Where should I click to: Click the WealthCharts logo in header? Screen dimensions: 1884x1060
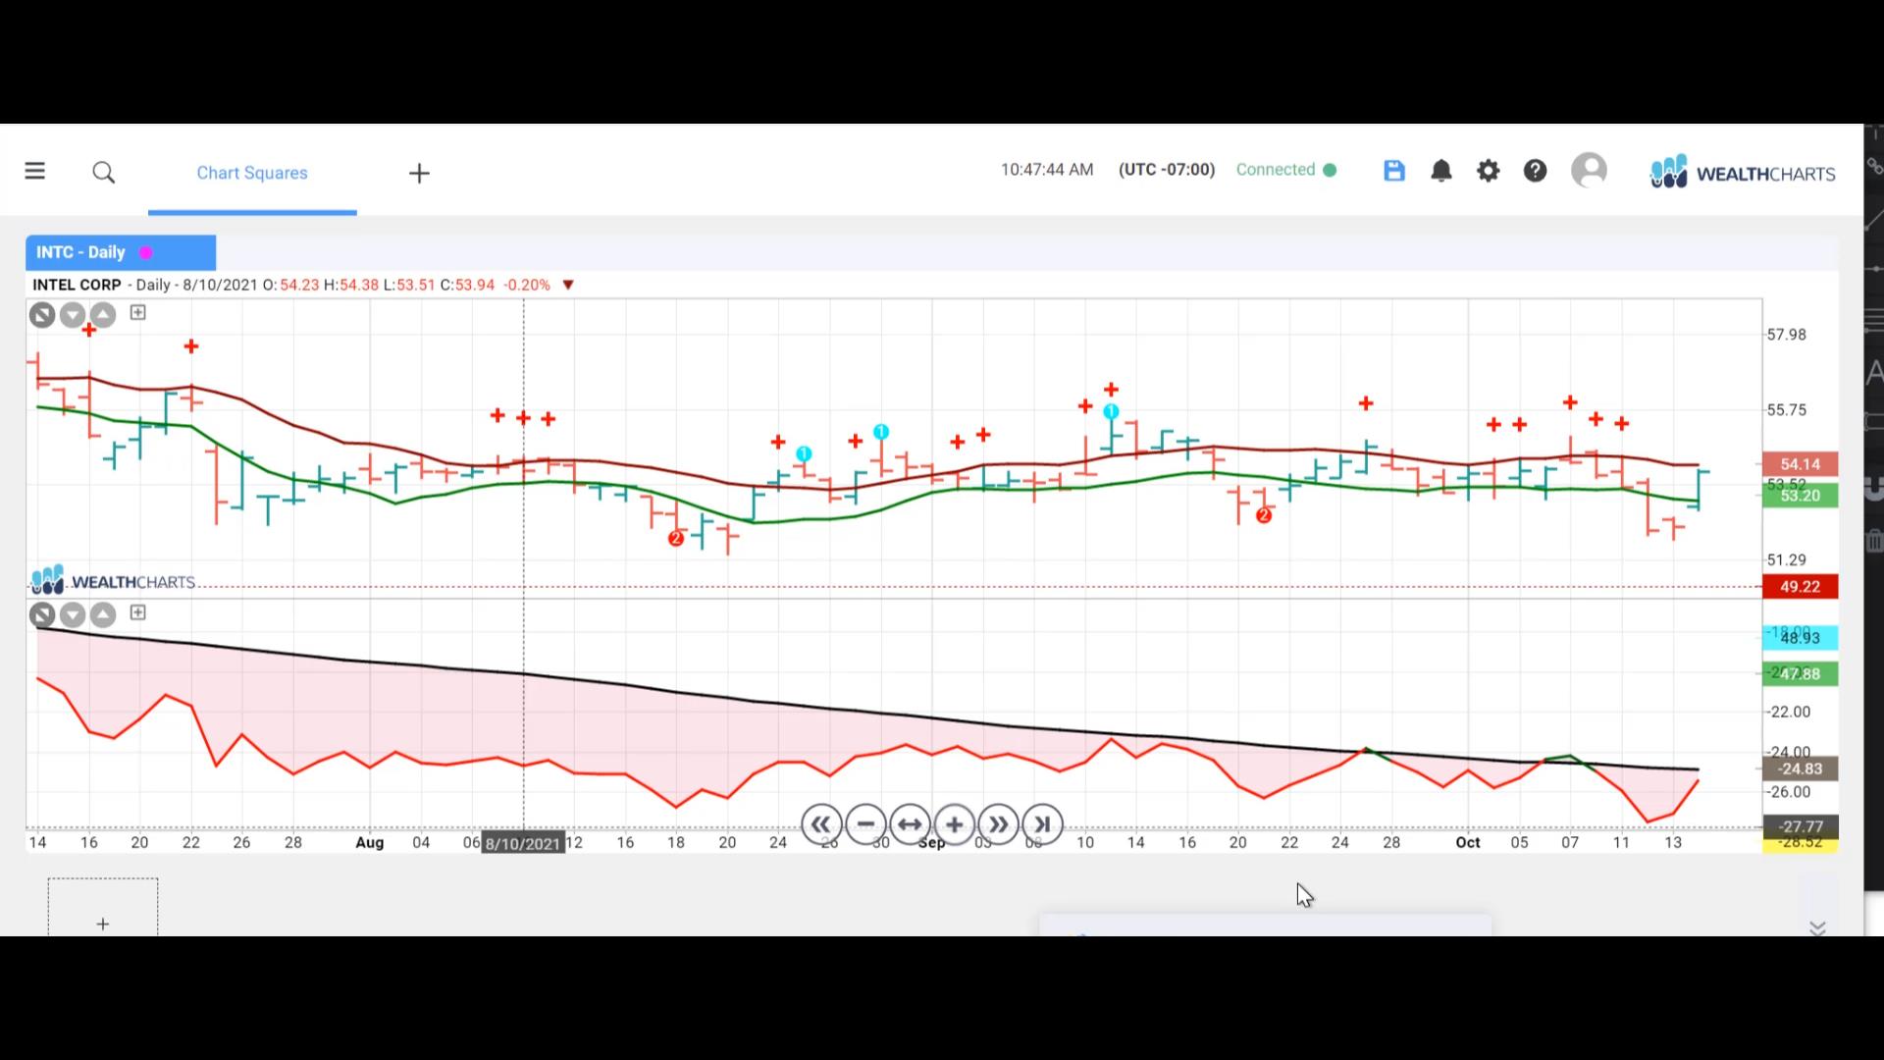pyautogui.click(x=1743, y=172)
